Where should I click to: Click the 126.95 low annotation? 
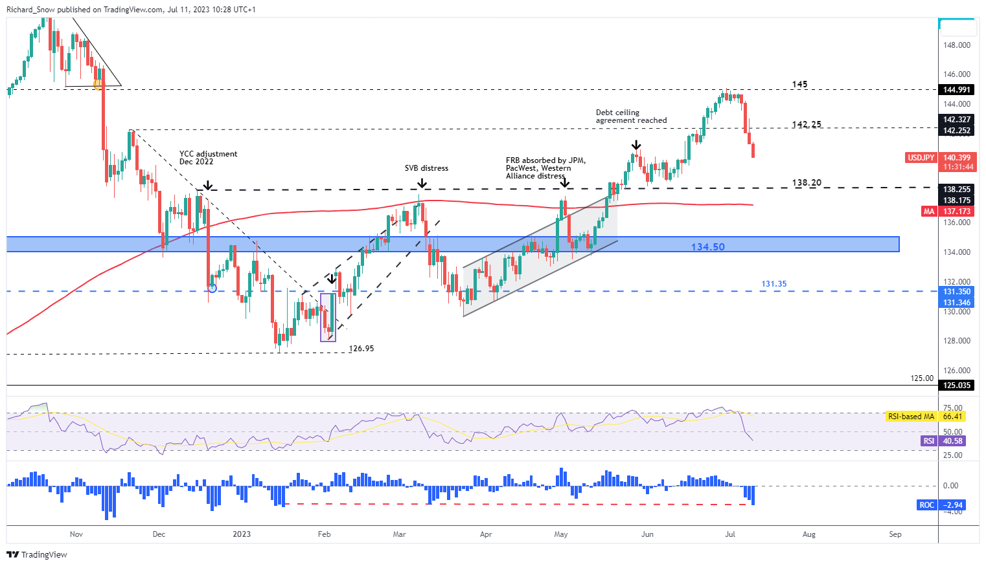pos(361,348)
